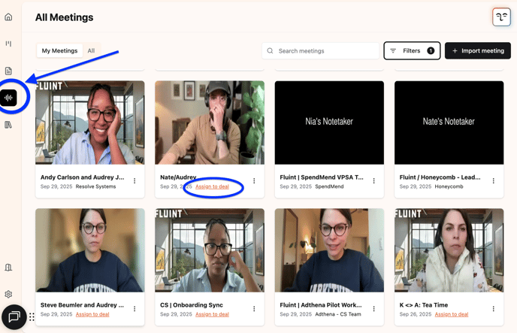This screenshot has height=333, width=517.
Task: Open the settings gear icon
Action: [8, 295]
